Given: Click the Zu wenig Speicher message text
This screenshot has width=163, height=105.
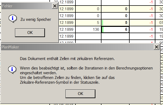Looking at the screenshot, I should [x=36, y=19].
